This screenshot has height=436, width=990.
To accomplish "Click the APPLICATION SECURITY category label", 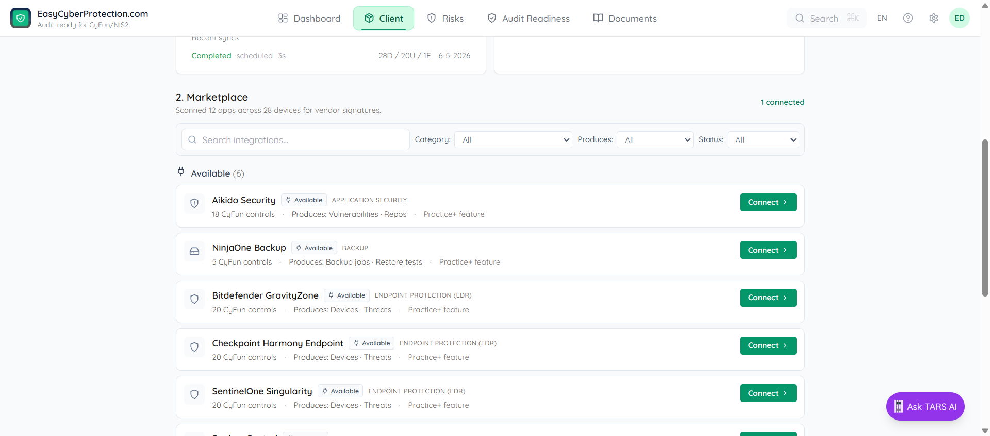I will coord(369,200).
